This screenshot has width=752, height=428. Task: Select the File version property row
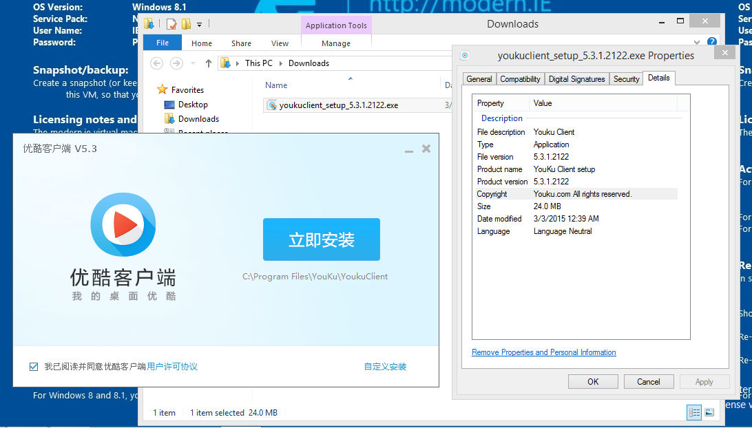(576, 157)
